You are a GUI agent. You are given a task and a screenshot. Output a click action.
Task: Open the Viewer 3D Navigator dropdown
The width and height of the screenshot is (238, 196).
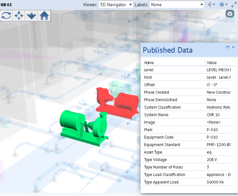[x=116, y=5]
